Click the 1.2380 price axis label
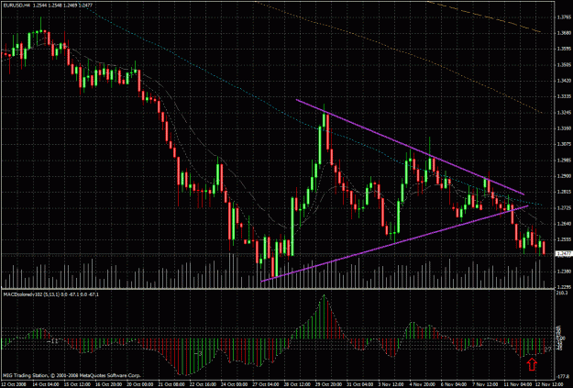Screen dimensions: 573x388 click(562, 272)
